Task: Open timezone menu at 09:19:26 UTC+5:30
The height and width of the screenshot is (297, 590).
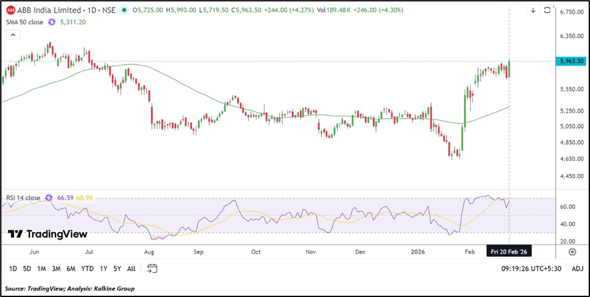Action: (x=531, y=268)
